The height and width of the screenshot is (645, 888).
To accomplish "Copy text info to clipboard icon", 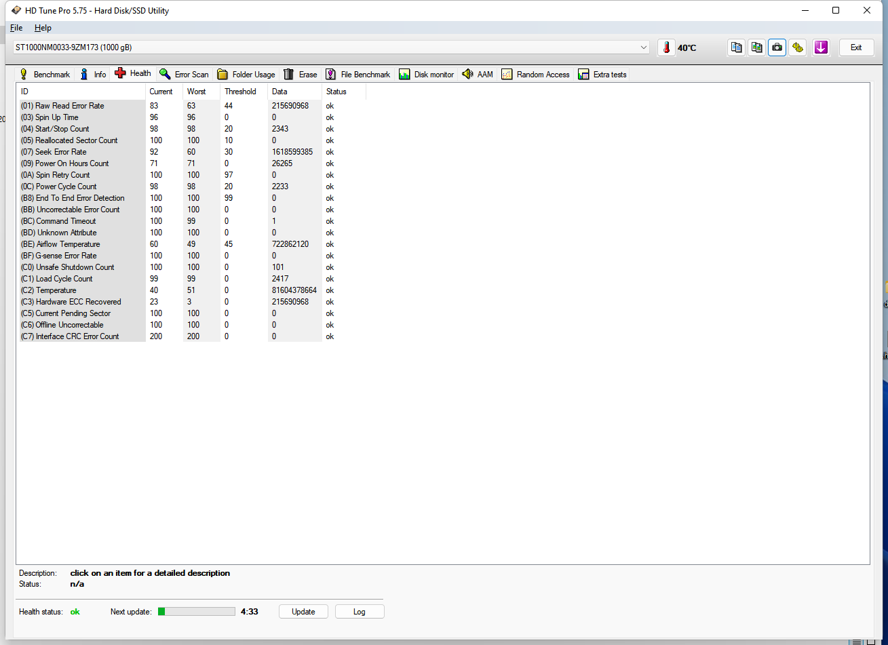I will click(x=736, y=47).
